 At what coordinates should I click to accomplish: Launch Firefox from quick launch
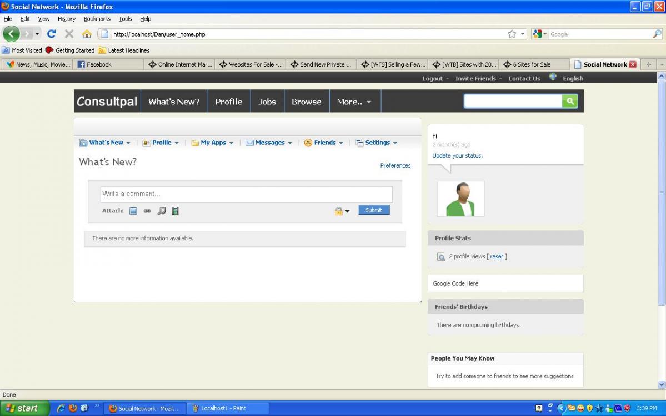pyautogui.click(x=73, y=408)
